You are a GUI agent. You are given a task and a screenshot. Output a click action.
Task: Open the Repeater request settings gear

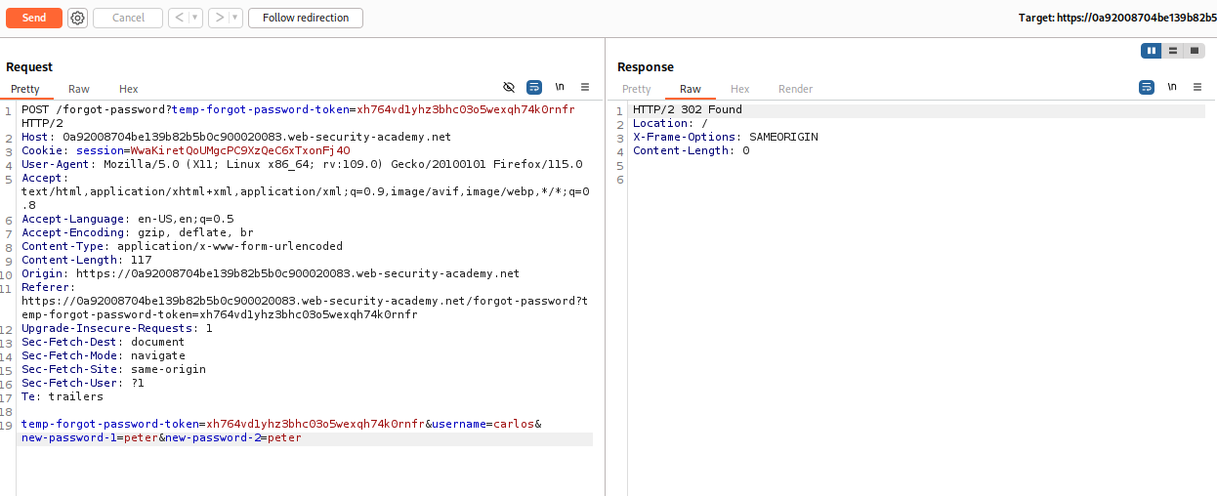pyautogui.click(x=78, y=18)
